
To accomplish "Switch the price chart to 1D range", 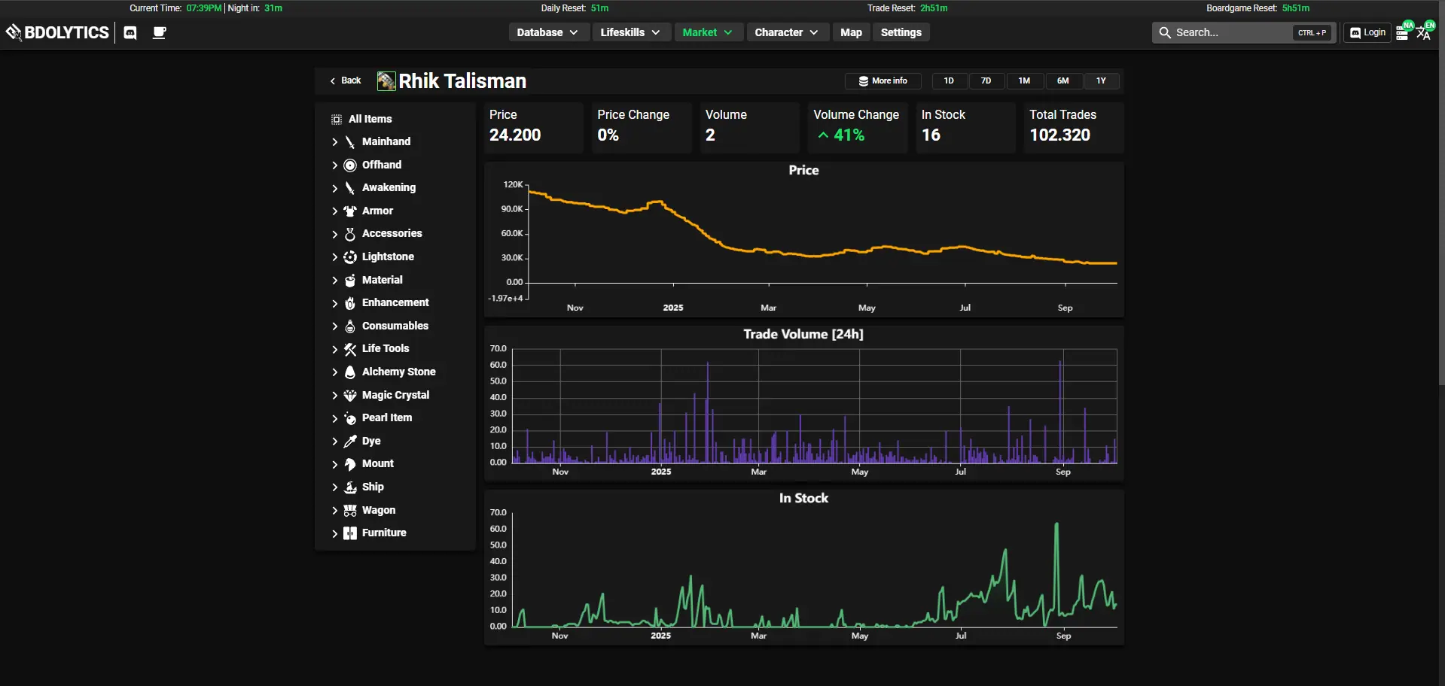I will [x=948, y=80].
